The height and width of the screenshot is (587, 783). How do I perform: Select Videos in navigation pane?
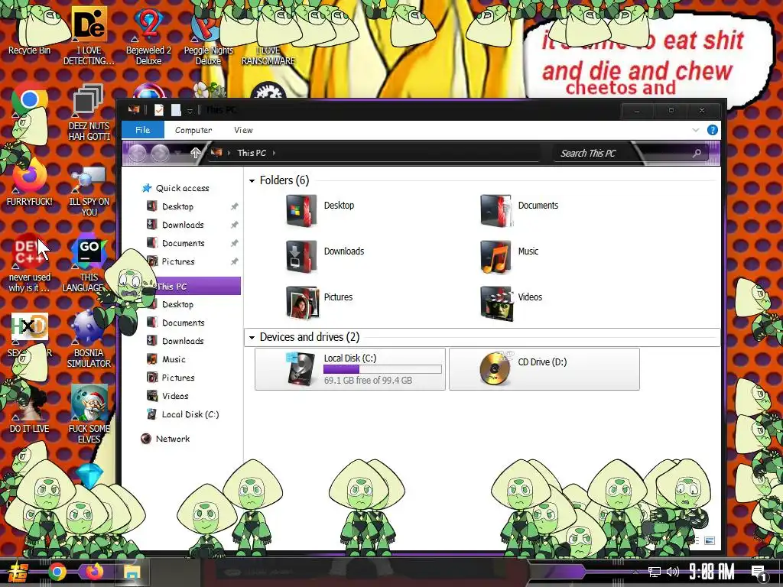click(175, 396)
